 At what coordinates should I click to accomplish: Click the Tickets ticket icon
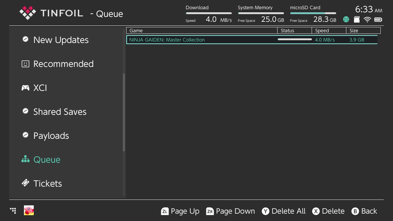[x=25, y=183]
